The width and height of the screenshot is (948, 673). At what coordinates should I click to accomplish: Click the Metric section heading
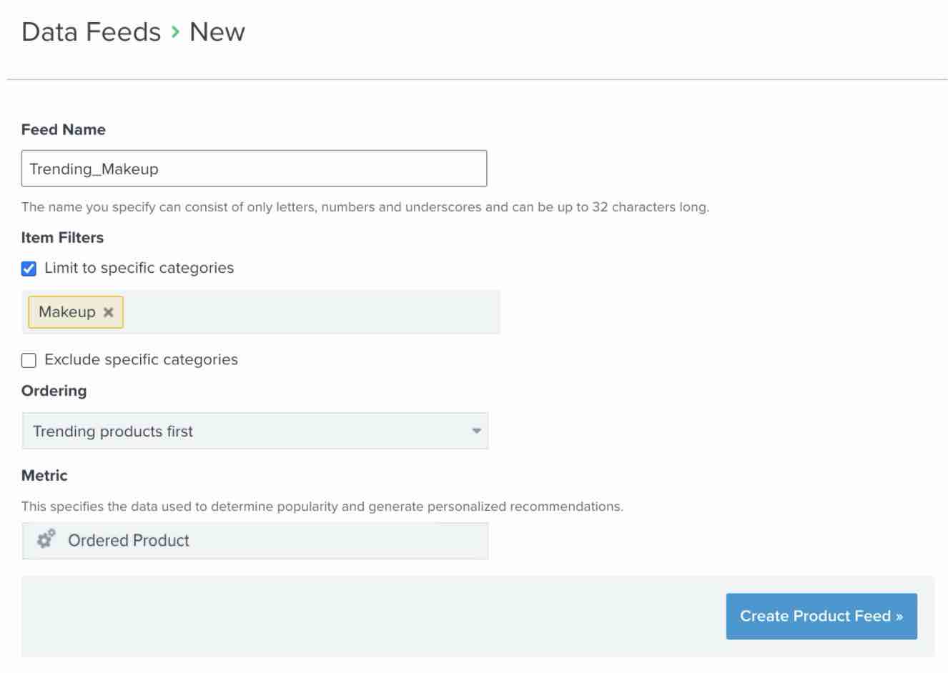click(x=44, y=475)
